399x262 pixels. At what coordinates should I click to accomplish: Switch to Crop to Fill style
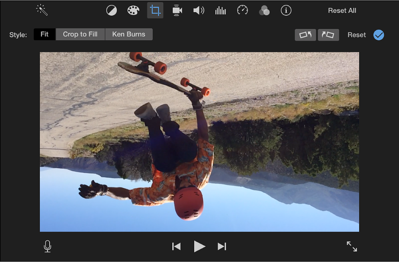click(80, 34)
